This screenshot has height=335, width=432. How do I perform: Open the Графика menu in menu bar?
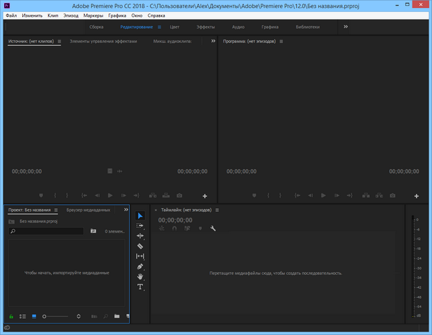click(117, 15)
